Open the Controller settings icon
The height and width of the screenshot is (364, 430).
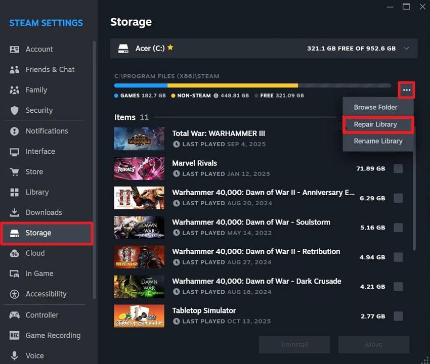click(x=16, y=315)
